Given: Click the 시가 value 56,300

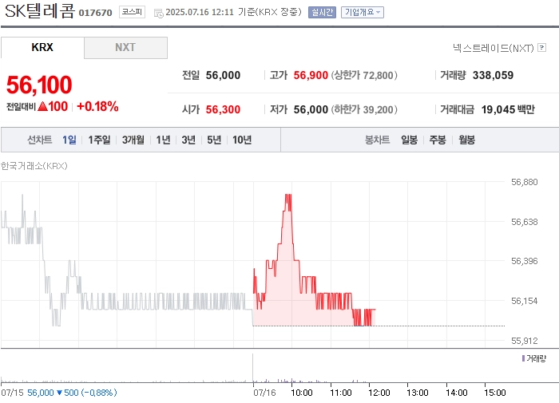Looking at the screenshot, I should pos(223,109).
